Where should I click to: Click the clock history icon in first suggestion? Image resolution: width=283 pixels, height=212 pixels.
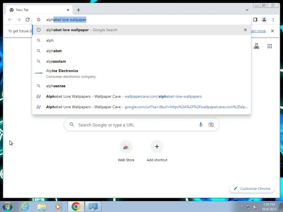[x=39, y=30]
